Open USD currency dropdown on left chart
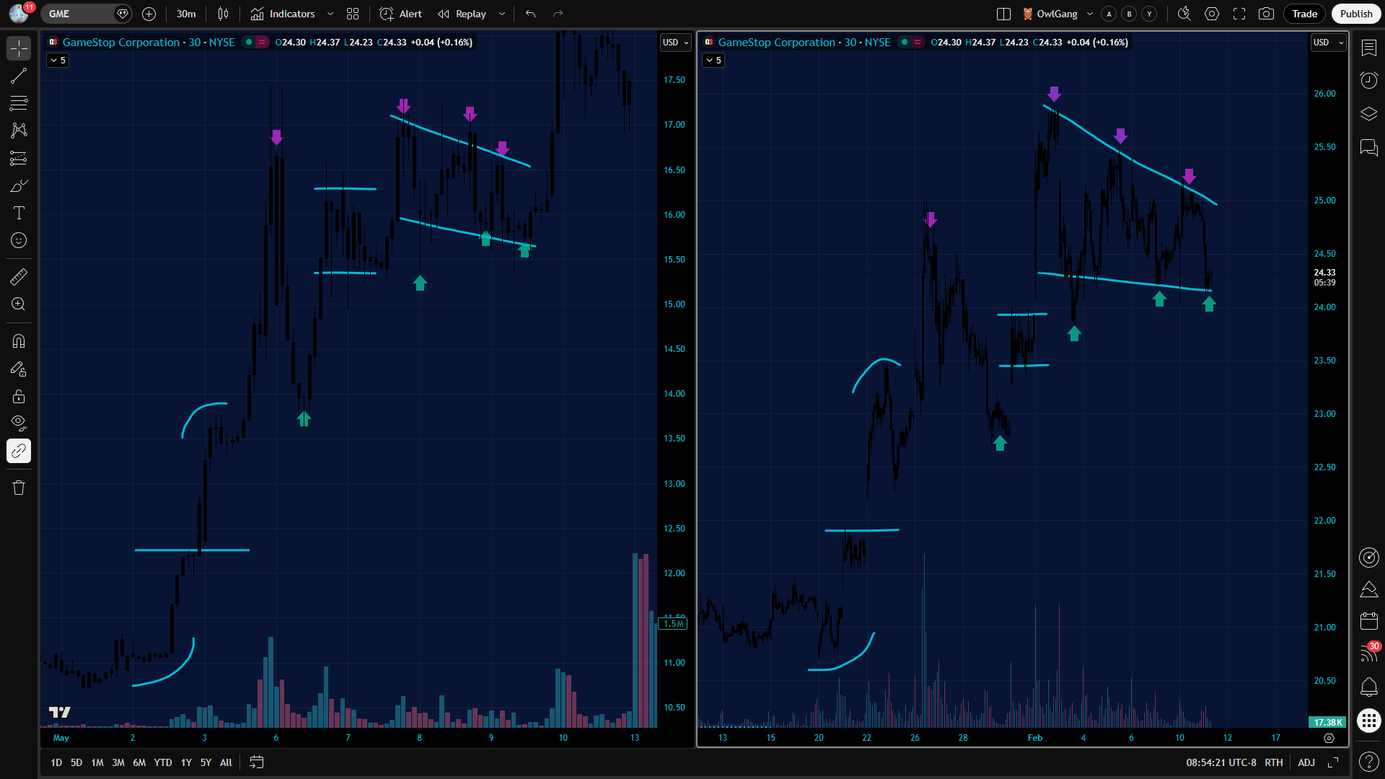The height and width of the screenshot is (779, 1385). 675,43
